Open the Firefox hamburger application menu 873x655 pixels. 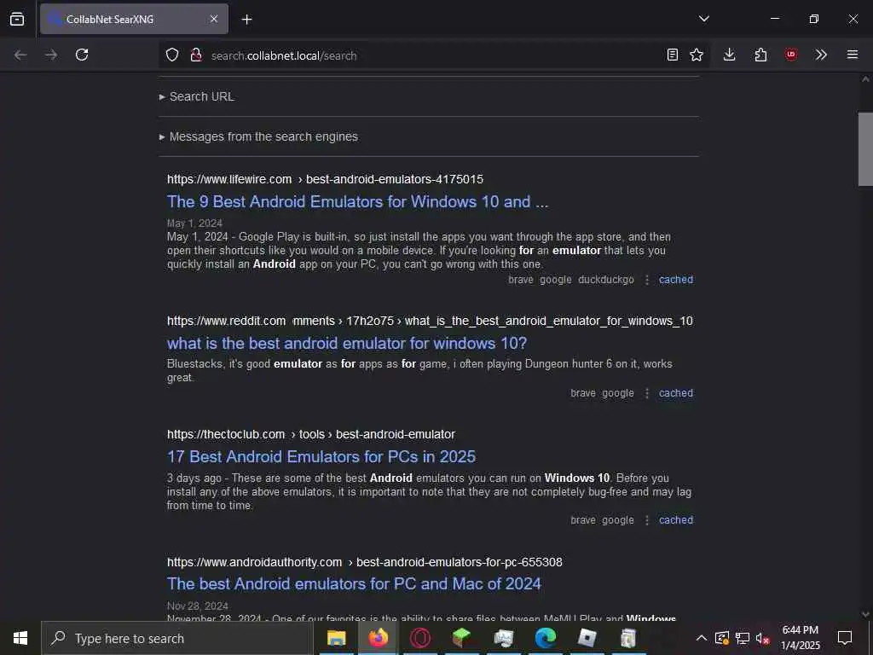click(x=853, y=55)
